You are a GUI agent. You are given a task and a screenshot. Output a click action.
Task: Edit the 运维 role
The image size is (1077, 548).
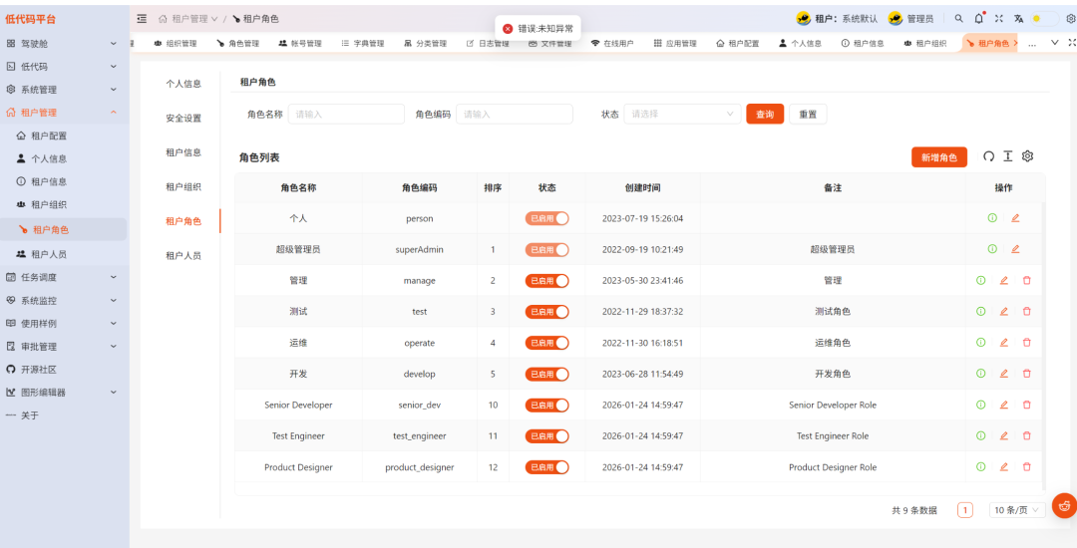pyautogui.click(x=1003, y=342)
